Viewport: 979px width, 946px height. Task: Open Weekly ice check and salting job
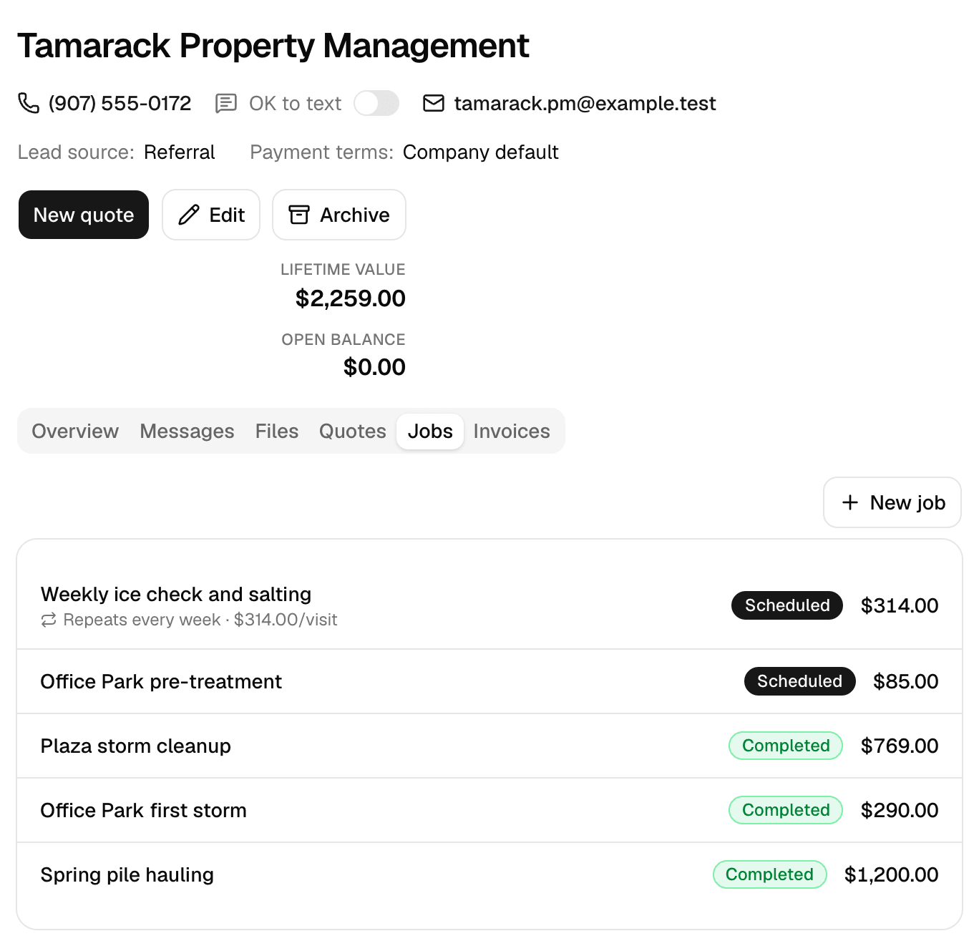[489, 605]
